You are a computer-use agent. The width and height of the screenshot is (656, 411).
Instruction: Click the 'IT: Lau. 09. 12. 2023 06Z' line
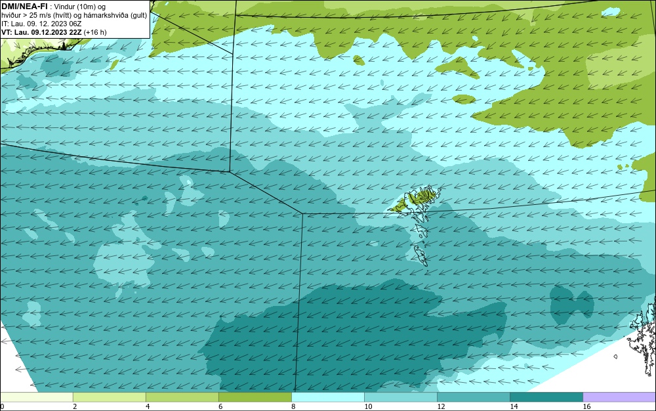(x=41, y=24)
